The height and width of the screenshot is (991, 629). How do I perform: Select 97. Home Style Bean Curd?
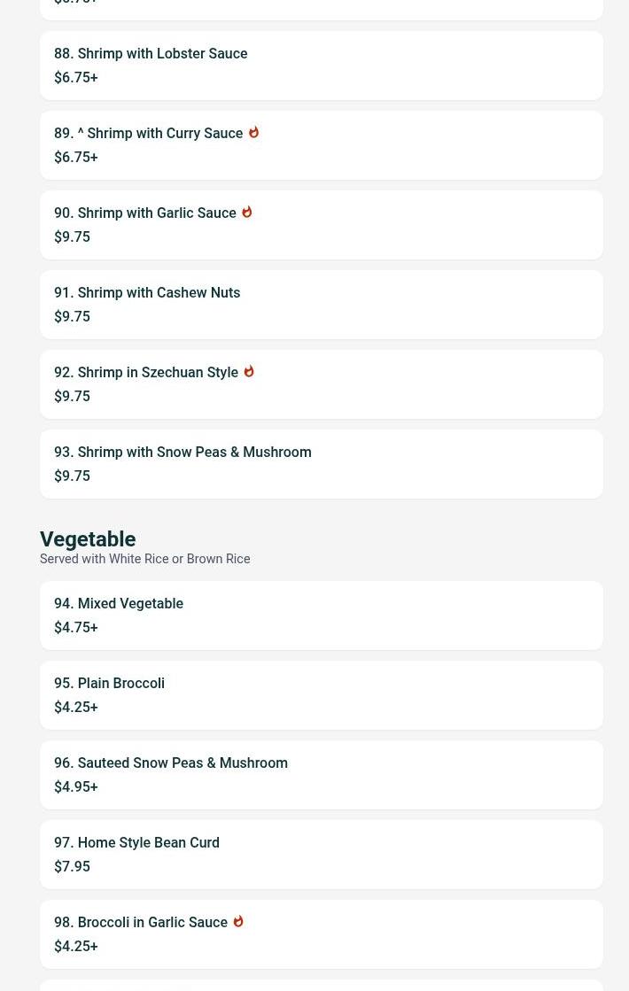tap(321, 855)
